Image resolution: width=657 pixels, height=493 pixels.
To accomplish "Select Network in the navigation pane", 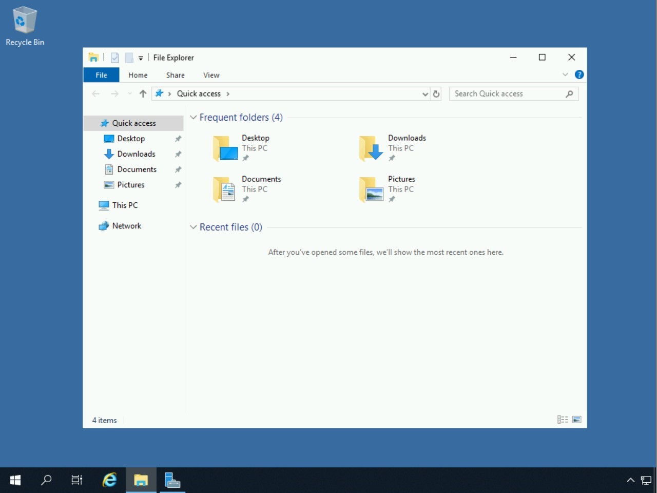I will pyautogui.click(x=126, y=225).
